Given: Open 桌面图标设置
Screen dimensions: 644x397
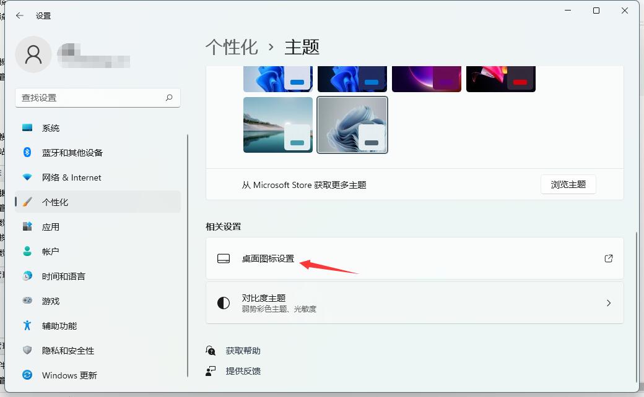Looking at the screenshot, I should click(x=415, y=258).
